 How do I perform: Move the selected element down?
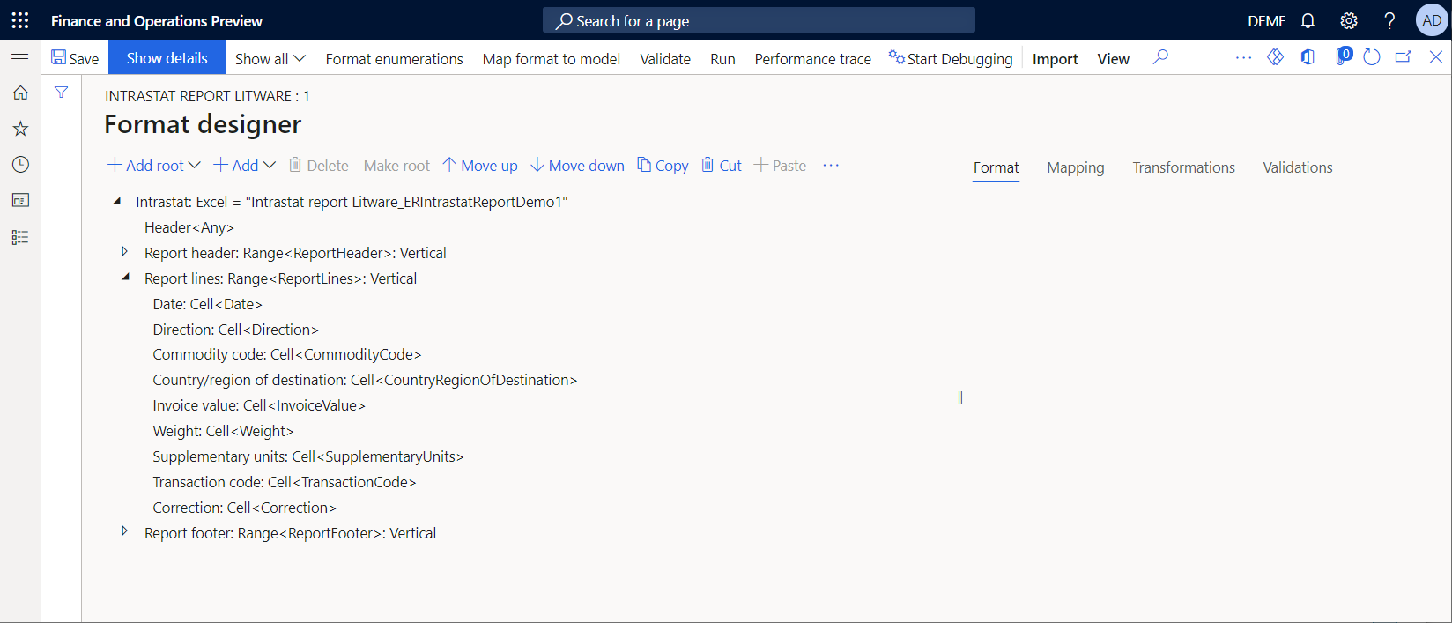coord(577,166)
